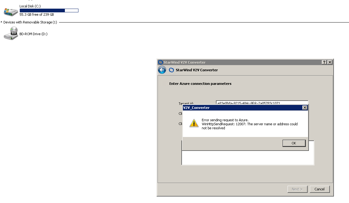The image size is (349, 203).
Task: Click the StarWind title bar icon
Action: click(x=161, y=62)
